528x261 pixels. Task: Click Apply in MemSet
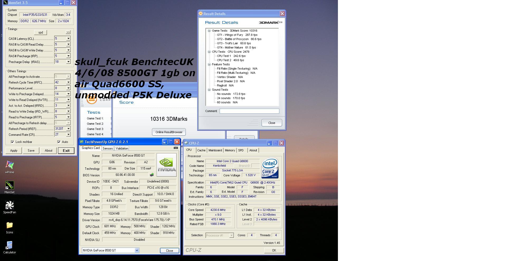click(14, 151)
